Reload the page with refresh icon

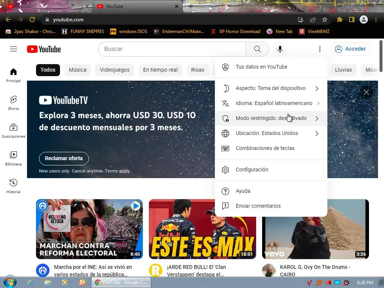point(32,19)
